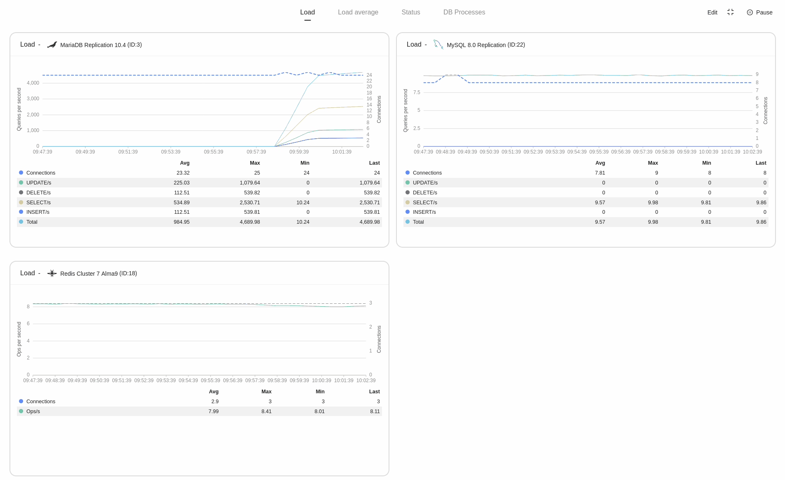The image size is (785, 480).
Task: Click the collapse fullscreen icon next to Edit
Action: click(x=730, y=12)
